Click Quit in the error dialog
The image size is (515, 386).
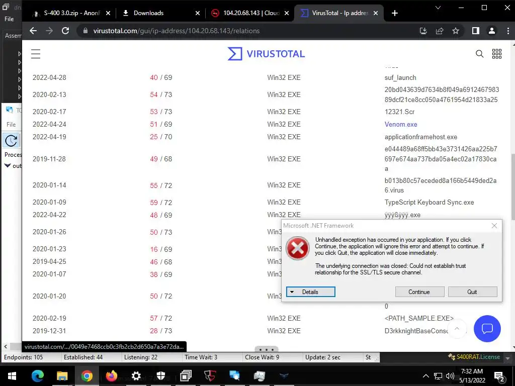click(472, 292)
